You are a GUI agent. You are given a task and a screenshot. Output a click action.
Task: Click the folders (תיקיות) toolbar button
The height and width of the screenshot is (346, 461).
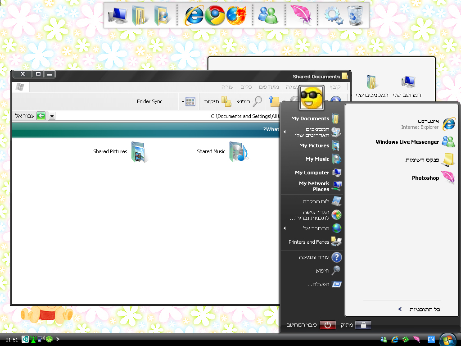click(x=217, y=101)
